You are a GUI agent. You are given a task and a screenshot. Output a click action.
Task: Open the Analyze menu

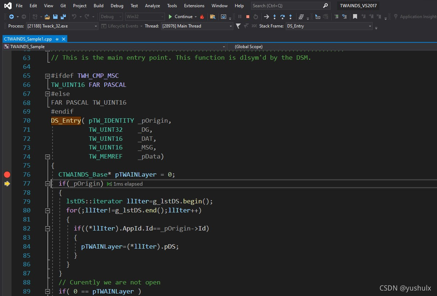click(x=152, y=6)
